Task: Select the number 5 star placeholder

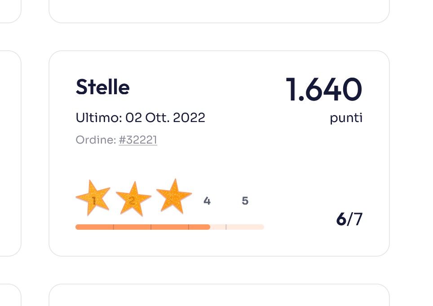Action: (245, 201)
